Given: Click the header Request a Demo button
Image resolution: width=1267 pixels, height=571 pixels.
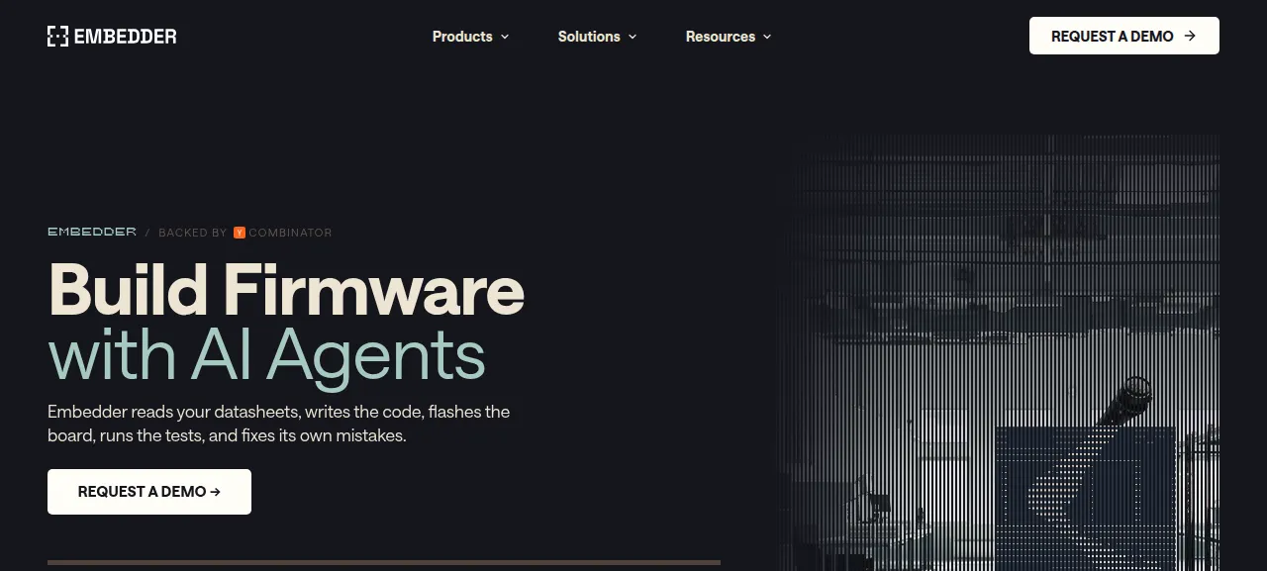Looking at the screenshot, I should tap(1123, 36).
